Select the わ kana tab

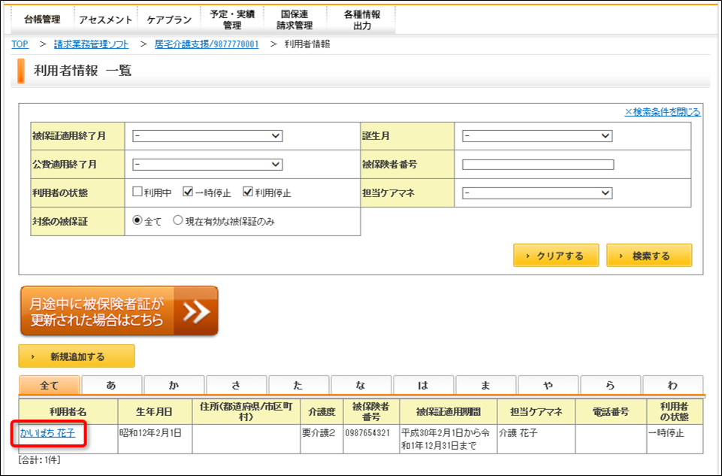tap(672, 385)
